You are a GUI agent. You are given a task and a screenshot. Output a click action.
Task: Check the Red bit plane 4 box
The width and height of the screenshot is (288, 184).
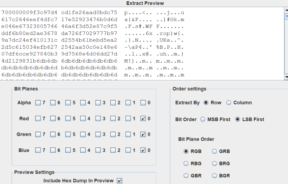point(83,119)
